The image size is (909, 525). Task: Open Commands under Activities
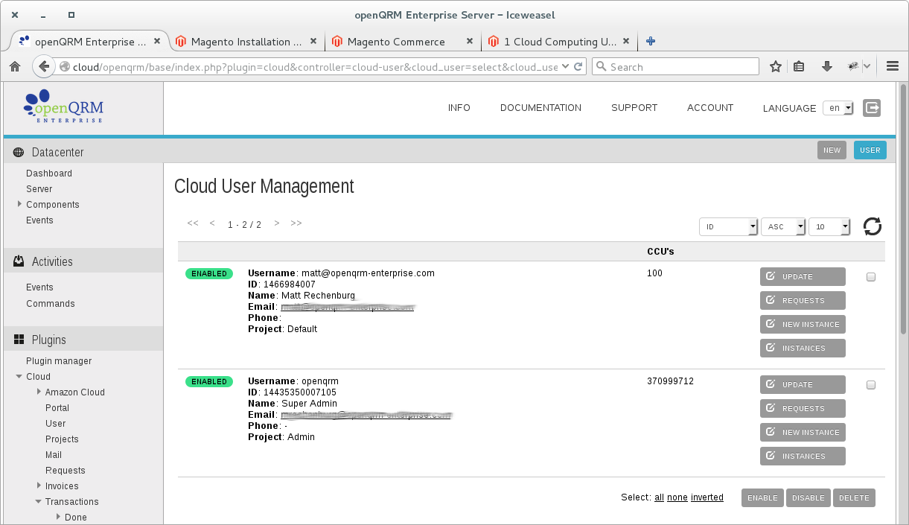tap(51, 304)
